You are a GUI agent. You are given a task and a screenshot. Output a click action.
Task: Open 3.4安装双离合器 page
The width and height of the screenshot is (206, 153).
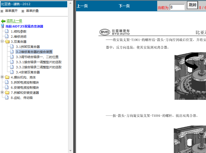[28, 73]
